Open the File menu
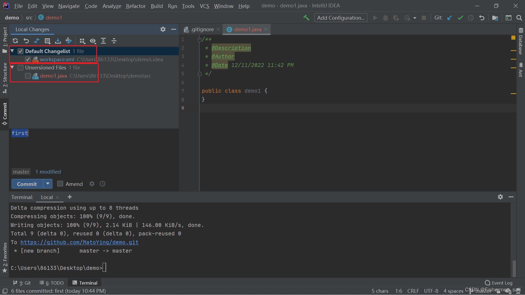 18,6
